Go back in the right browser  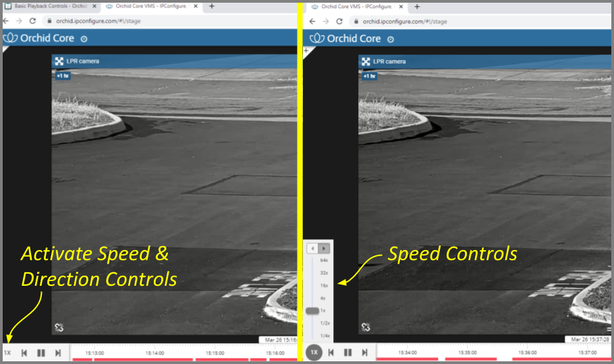[x=312, y=21]
